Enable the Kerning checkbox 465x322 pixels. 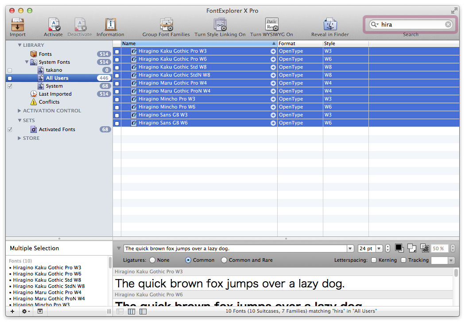point(374,260)
